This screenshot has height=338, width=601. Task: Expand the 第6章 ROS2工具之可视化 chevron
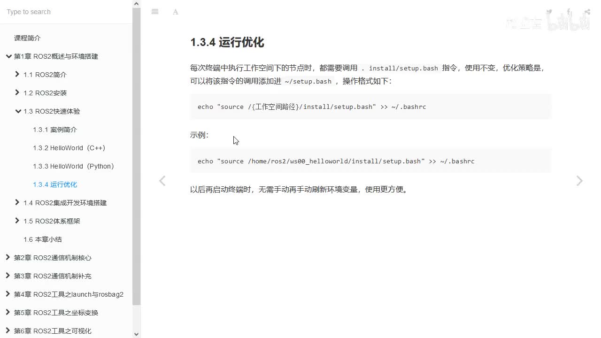tap(8, 330)
